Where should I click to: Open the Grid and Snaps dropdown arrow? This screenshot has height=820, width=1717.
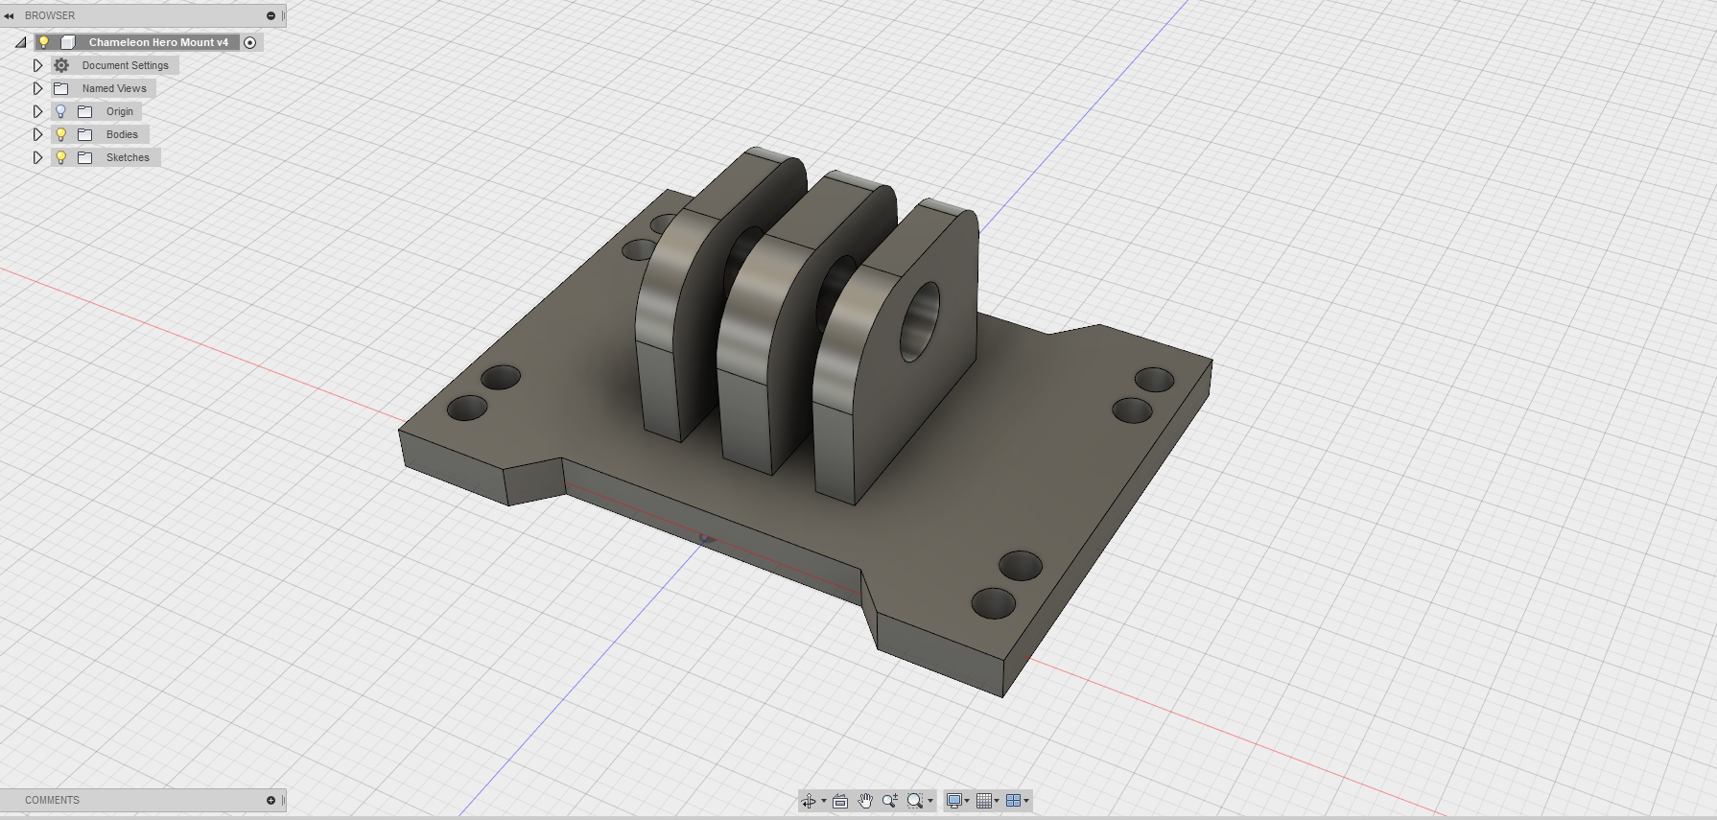coord(997,801)
